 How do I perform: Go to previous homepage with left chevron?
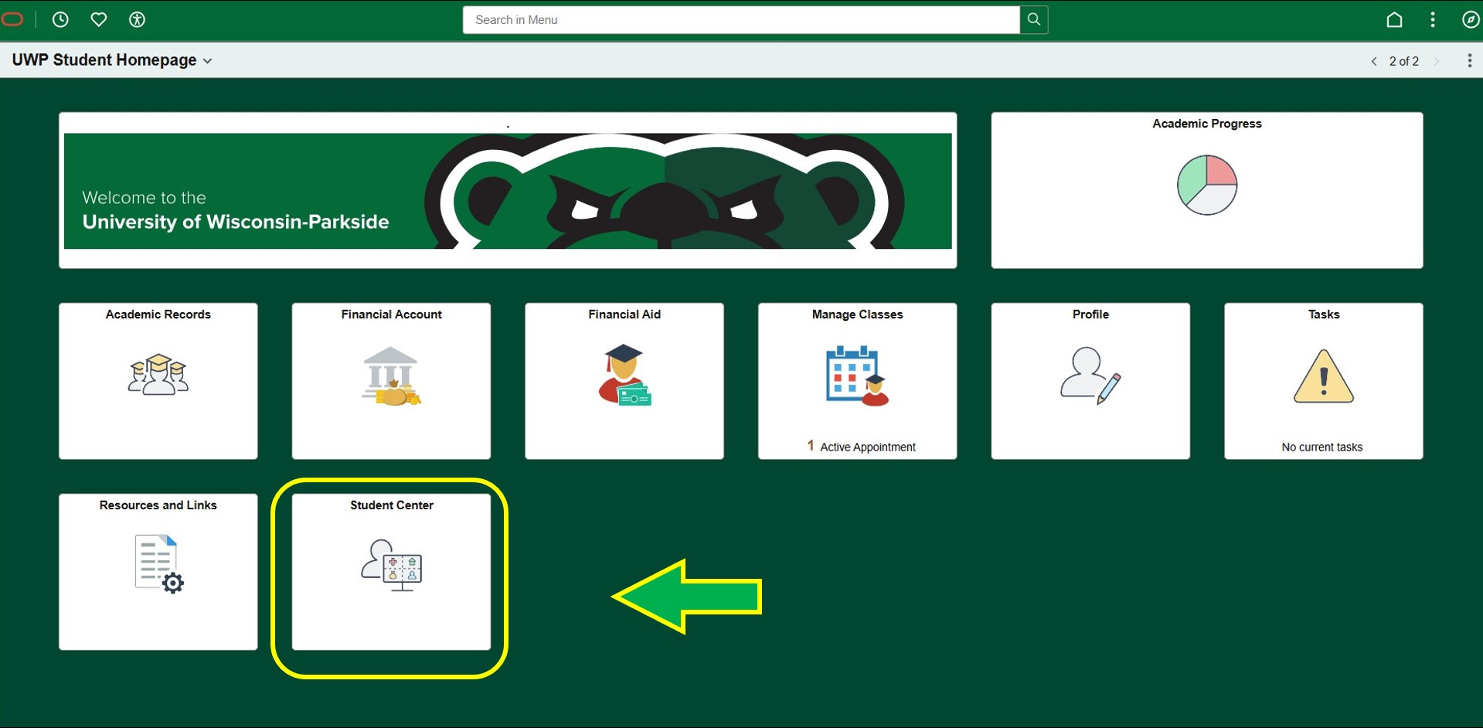click(1373, 61)
